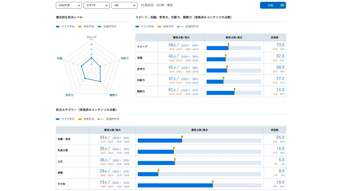Click the 48点 score in スピード row
340x191 pixels.
pyautogui.click(x=172, y=45)
